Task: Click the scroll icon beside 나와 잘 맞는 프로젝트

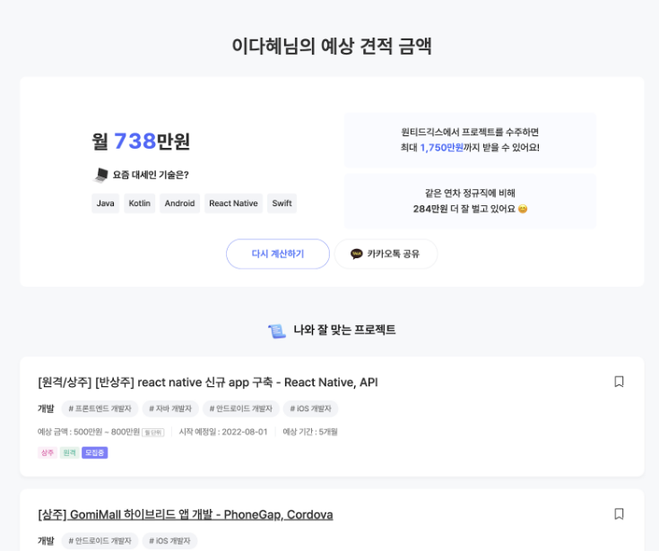Action: 277,331
